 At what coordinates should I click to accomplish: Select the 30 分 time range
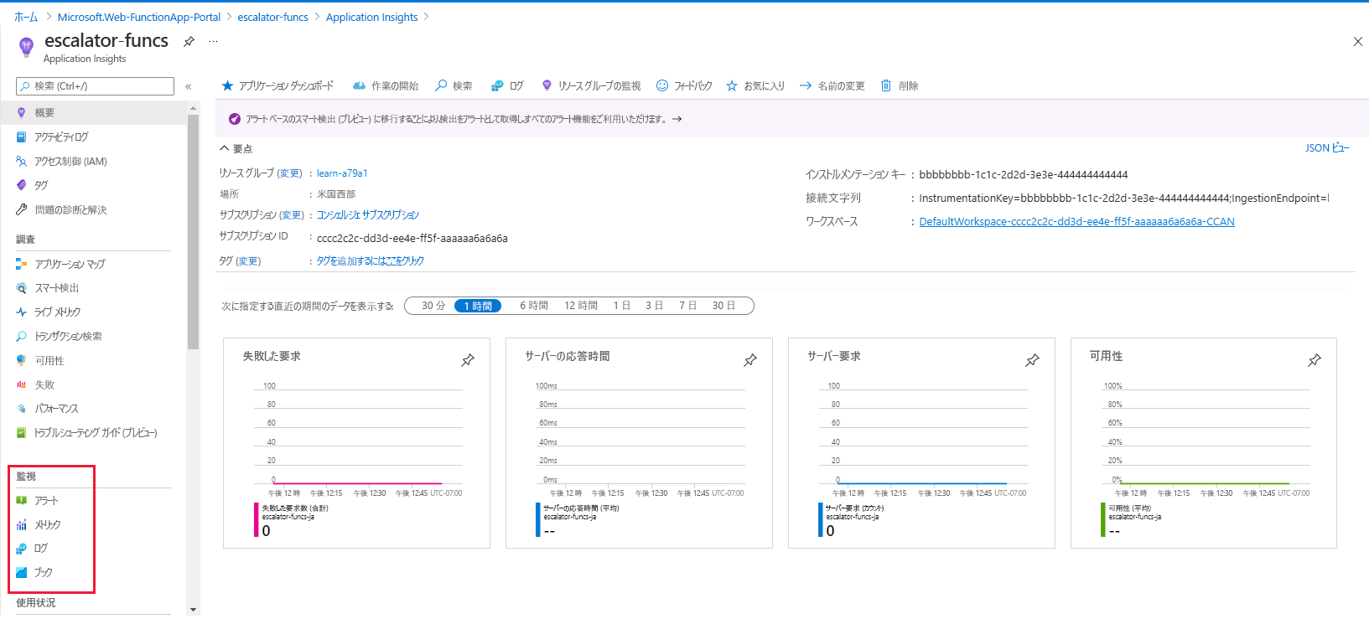coord(433,306)
